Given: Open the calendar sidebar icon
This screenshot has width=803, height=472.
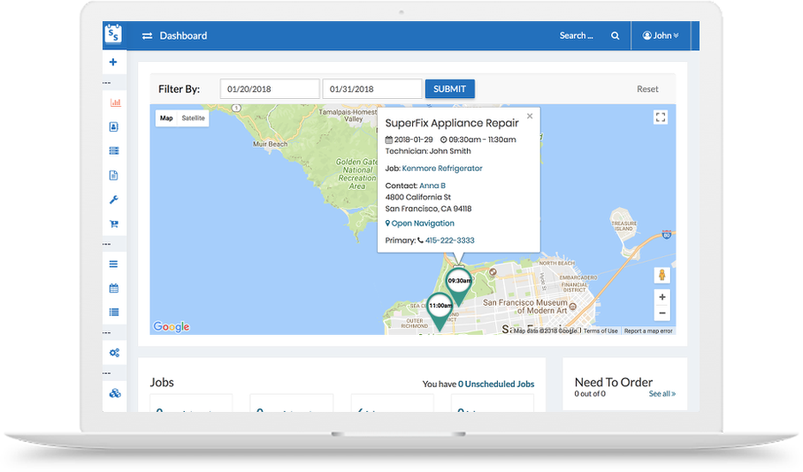Looking at the screenshot, I should [114, 287].
